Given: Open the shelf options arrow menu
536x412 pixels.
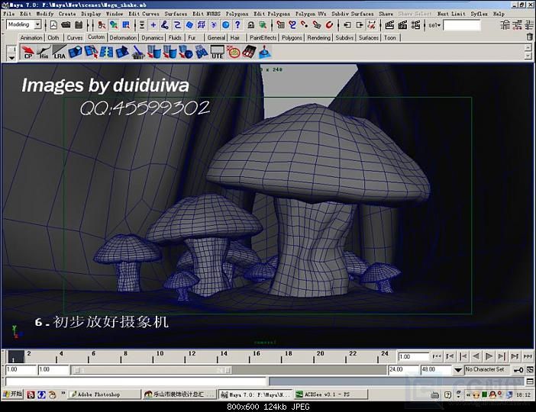Looking at the screenshot, I should pos(11,57).
